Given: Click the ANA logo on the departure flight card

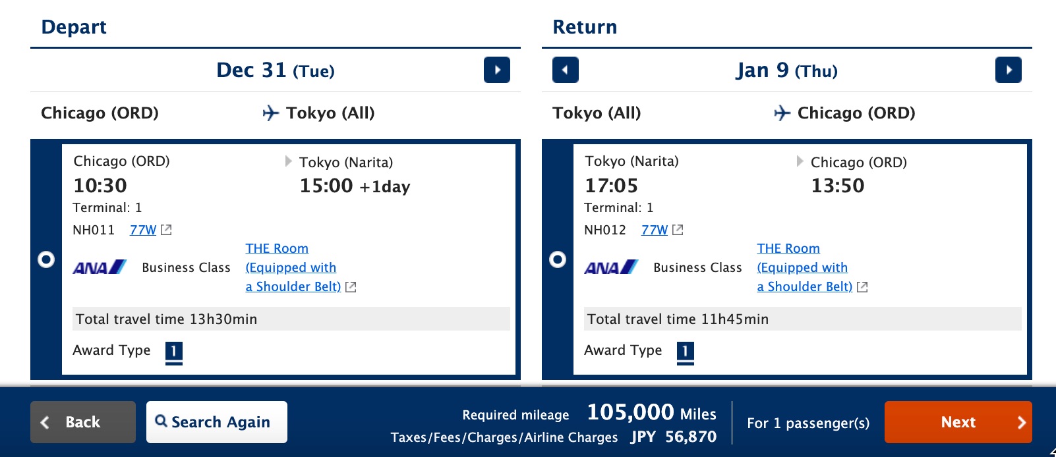Looking at the screenshot, I should pyautogui.click(x=96, y=267).
